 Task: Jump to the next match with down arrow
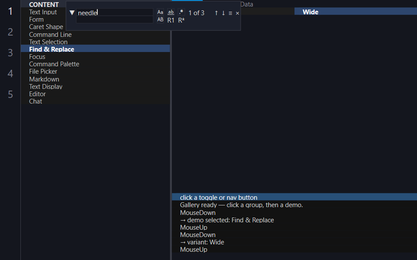(x=223, y=13)
